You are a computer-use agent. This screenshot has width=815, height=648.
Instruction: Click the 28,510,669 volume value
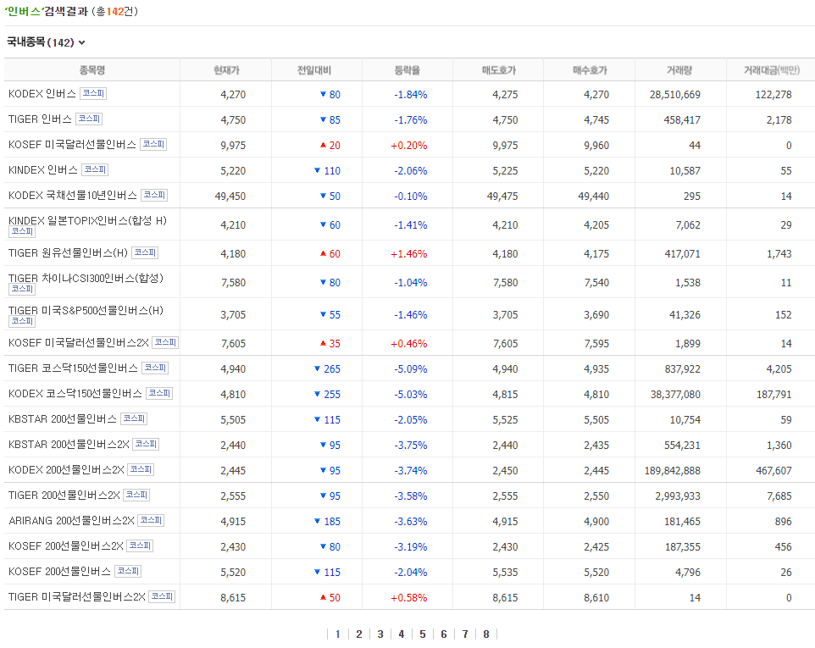674,95
